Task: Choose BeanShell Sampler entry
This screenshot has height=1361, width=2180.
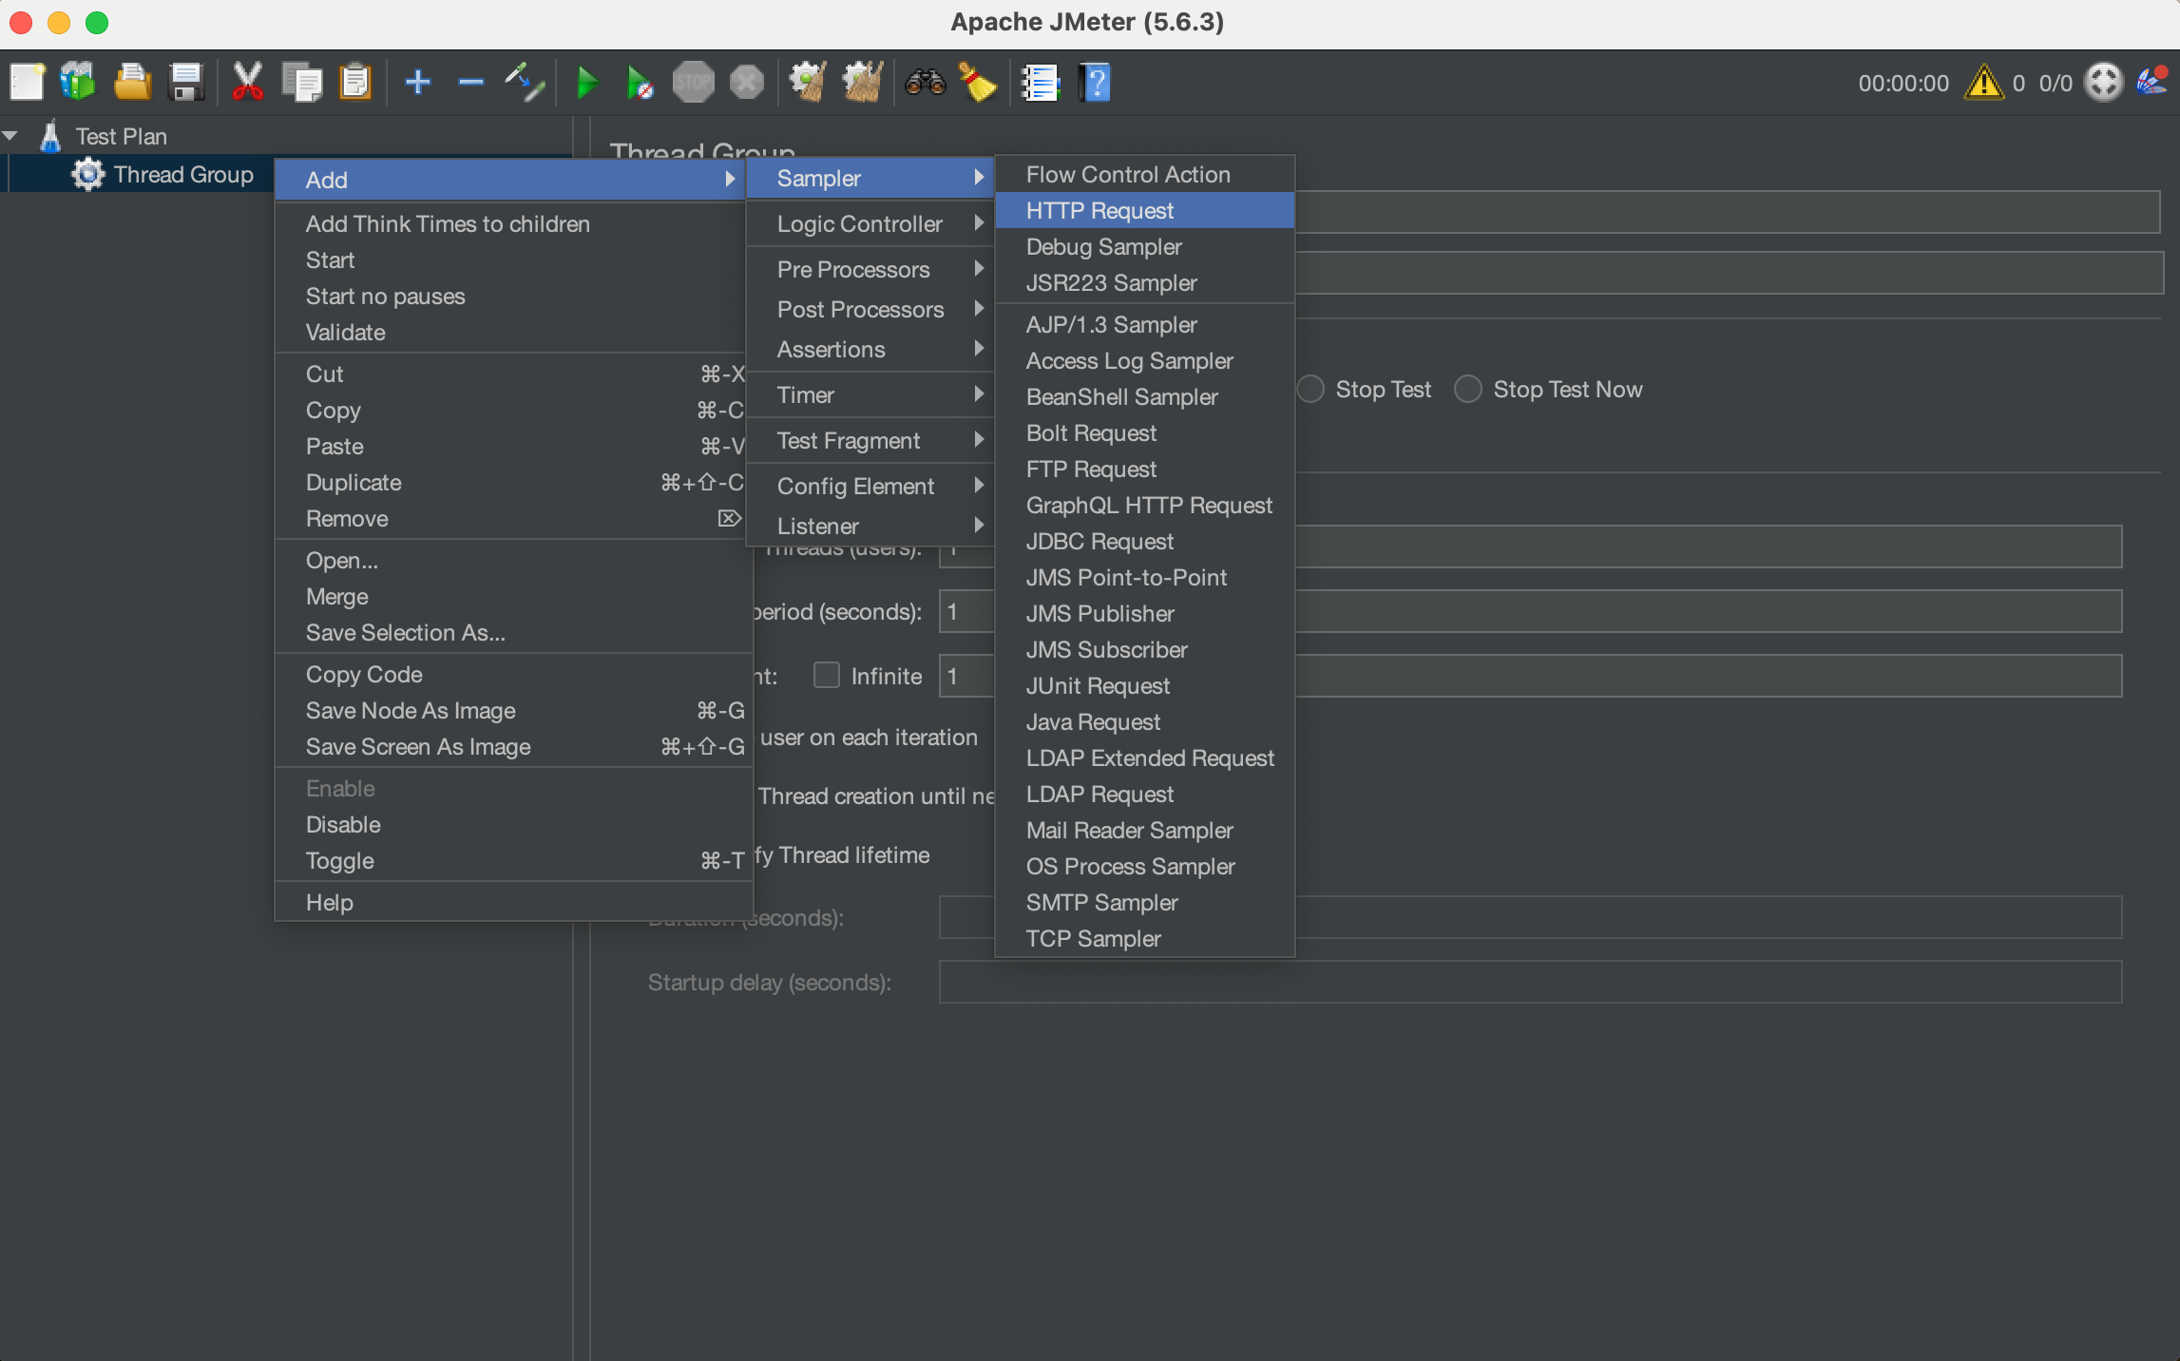Action: (1144, 396)
